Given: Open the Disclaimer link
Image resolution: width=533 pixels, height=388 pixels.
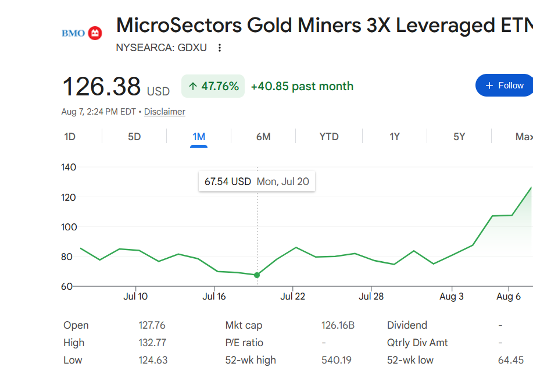Looking at the screenshot, I should point(164,112).
